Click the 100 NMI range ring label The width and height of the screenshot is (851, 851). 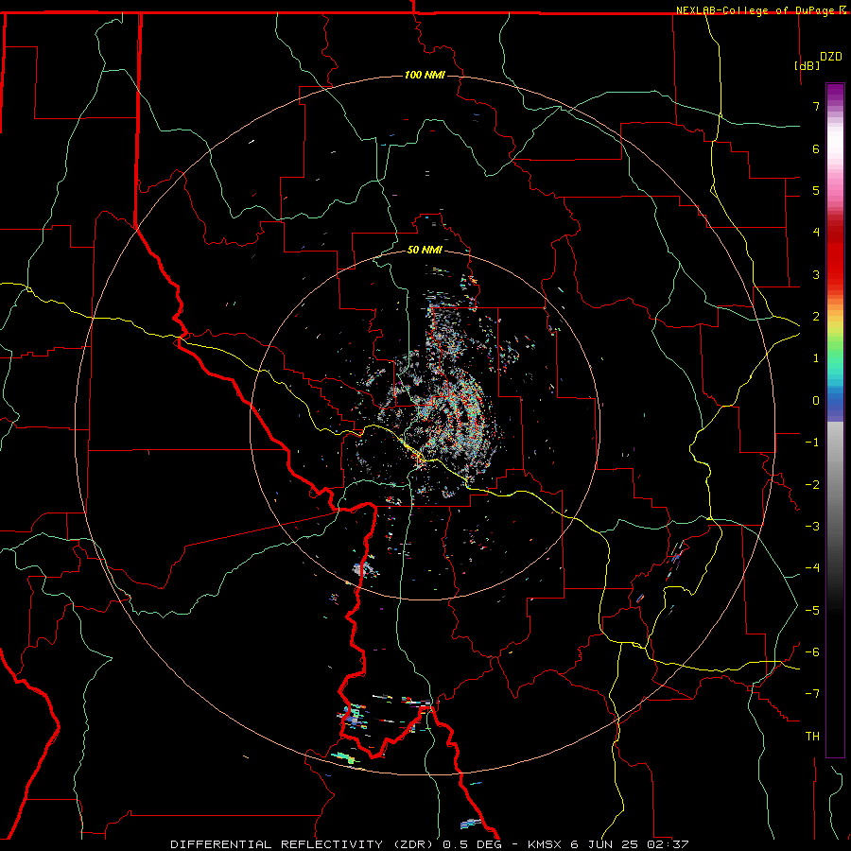(x=425, y=75)
